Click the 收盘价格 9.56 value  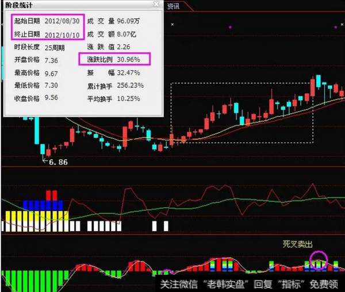coord(51,98)
